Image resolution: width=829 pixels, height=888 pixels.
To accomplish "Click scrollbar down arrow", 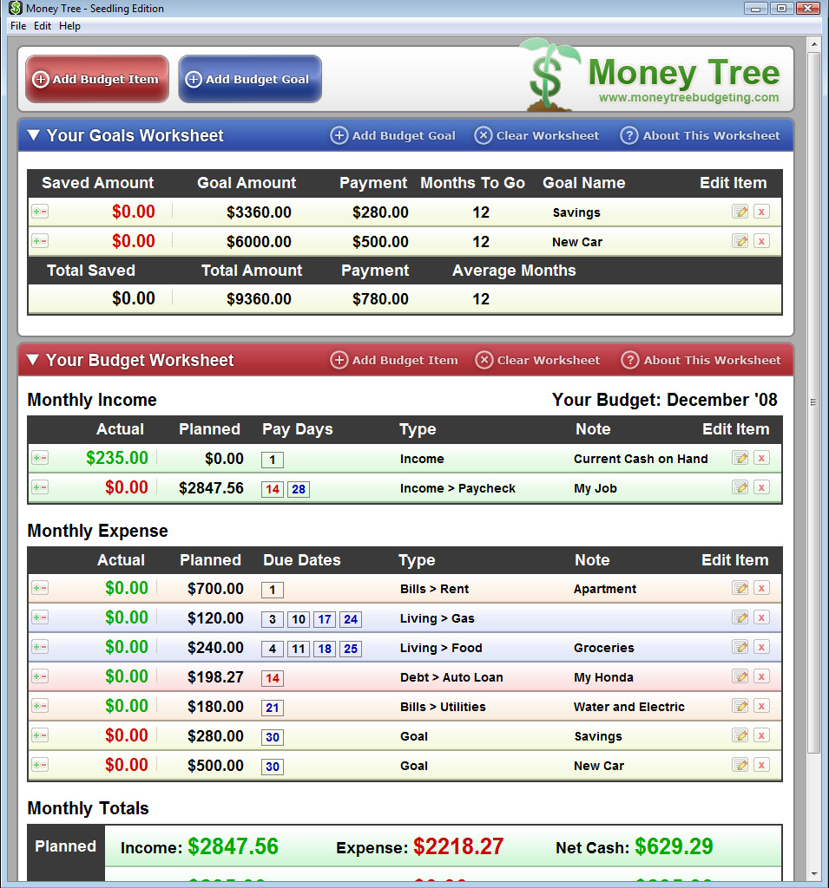I will click(x=813, y=874).
